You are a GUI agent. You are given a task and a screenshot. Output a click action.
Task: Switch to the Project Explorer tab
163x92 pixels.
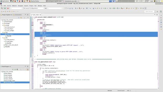6,15
